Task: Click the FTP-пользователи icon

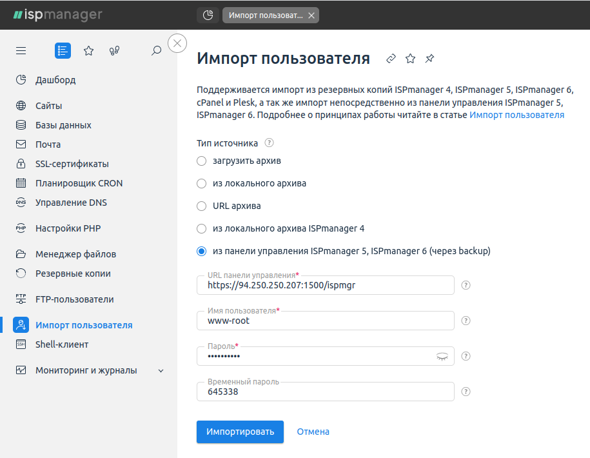Action: 21,299
